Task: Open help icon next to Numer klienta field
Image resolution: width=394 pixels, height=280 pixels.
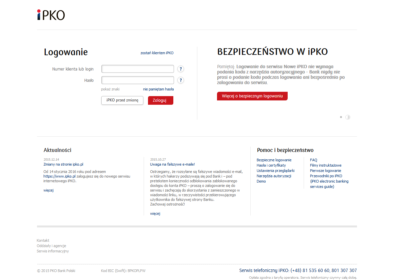Action: tap(180, 69)
